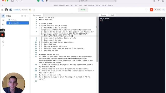Open the Debugger sidebar icon
The width and height of the screenshot is (166, 93).
pos(3,24)
